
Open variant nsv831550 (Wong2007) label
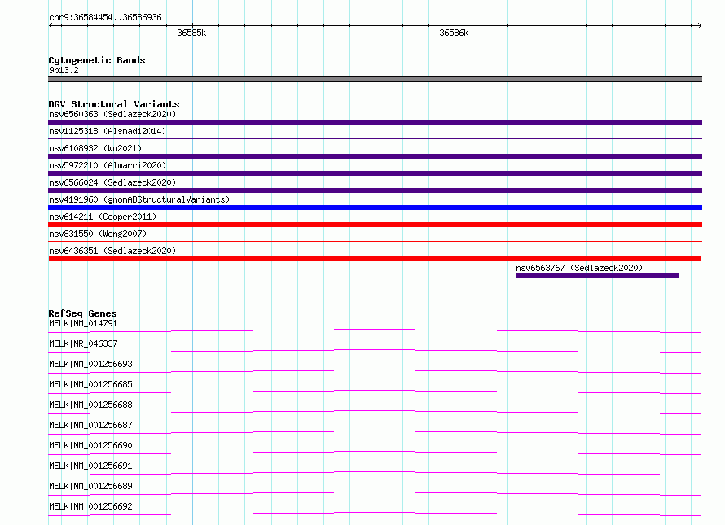(x=98, y=234)
